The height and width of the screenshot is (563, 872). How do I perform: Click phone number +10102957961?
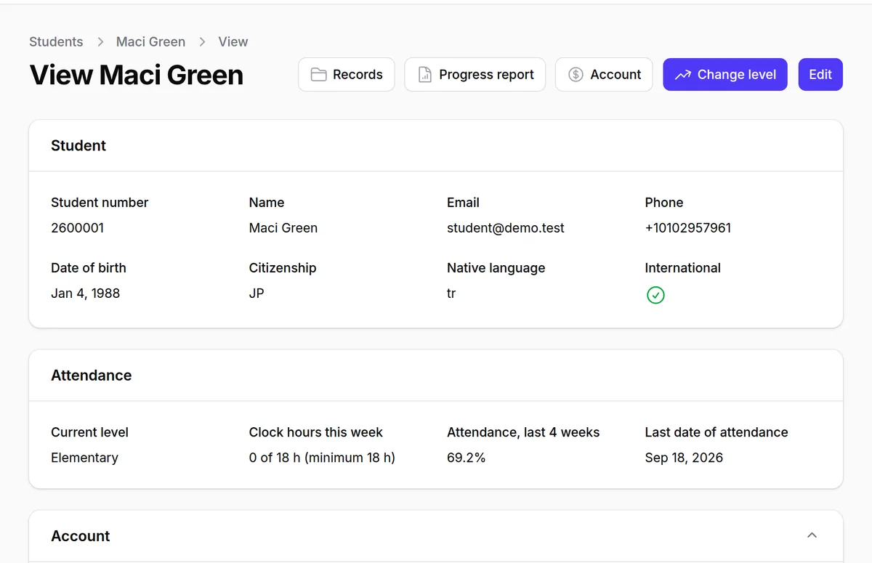coord(688,228)
